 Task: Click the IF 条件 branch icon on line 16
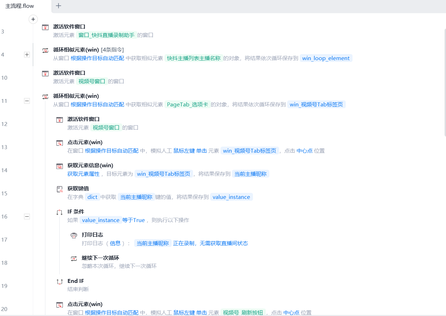pos(59,211)
